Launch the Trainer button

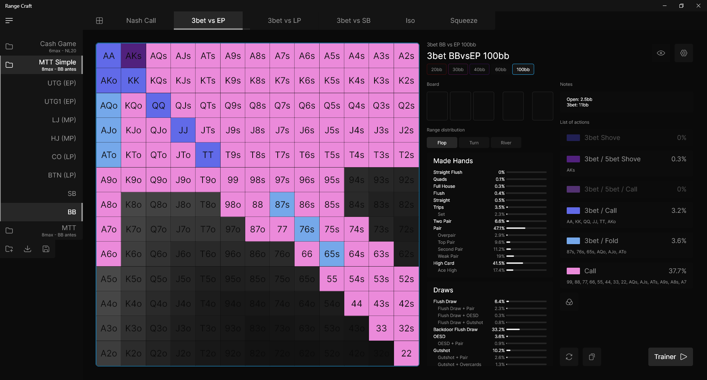pyautogui.click(x=670, y=357)
